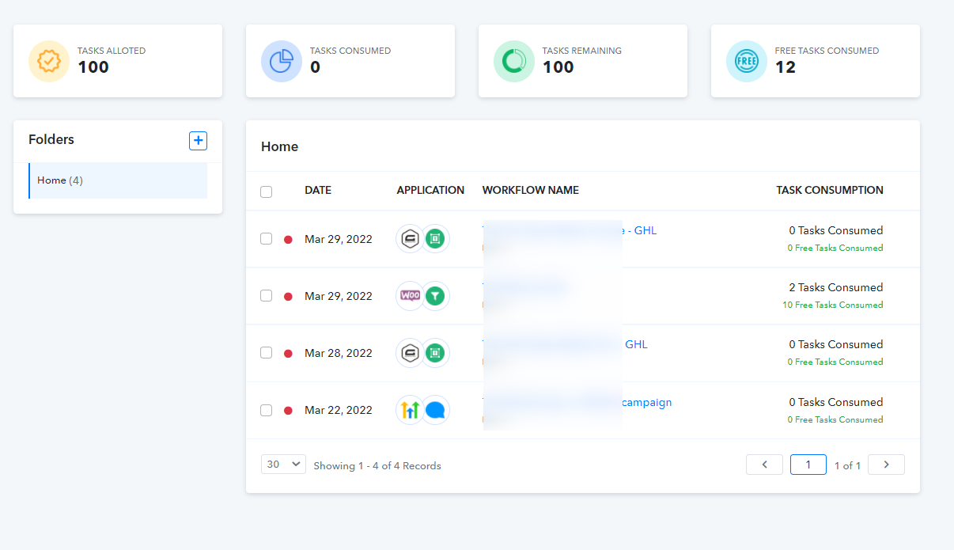Viewport: 954px width, 550px height.
Task: Add a new folder with plus icon
Action: [198, 141]
